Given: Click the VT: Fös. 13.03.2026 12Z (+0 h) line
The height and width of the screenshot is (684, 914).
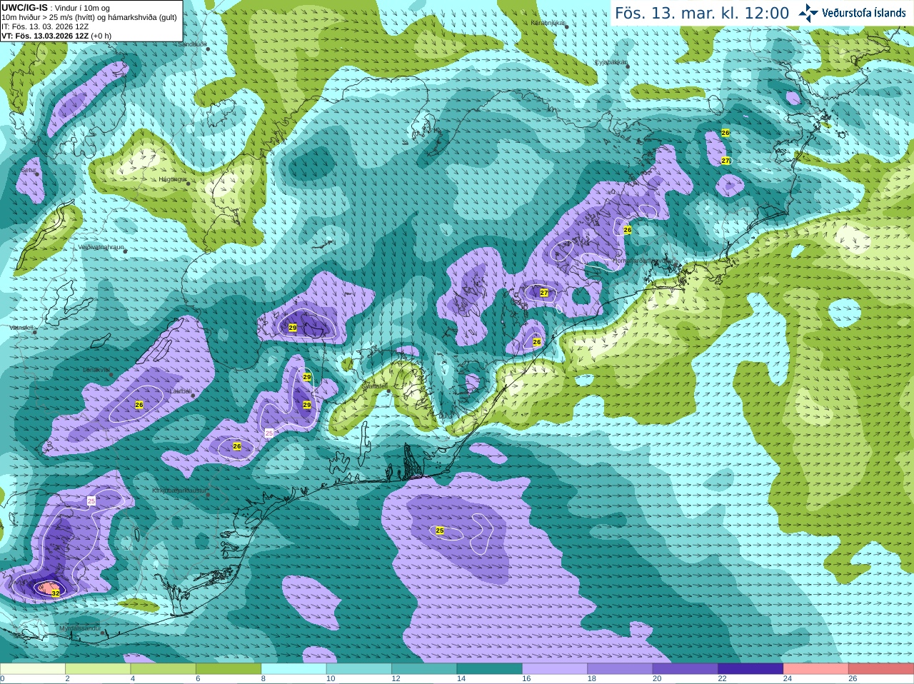Looking at the screenshot, I should (56, 36).
